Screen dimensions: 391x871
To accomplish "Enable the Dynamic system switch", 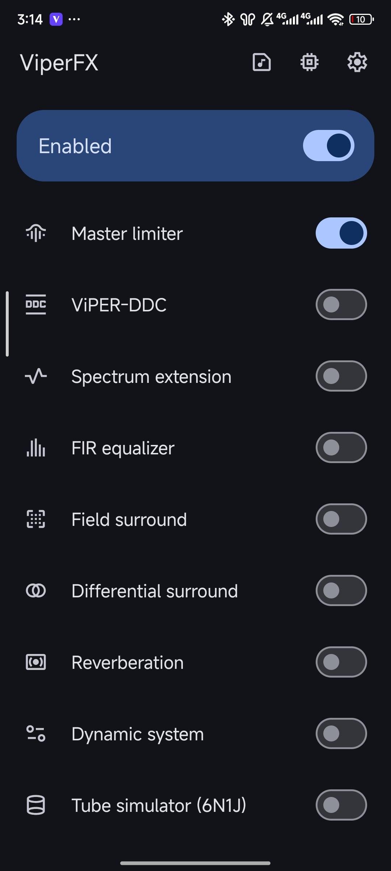I will [341, 733].
